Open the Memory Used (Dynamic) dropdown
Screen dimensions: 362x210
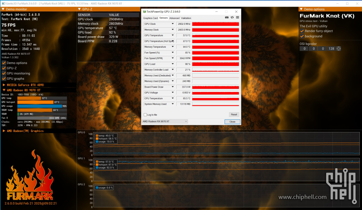[173, 81]
